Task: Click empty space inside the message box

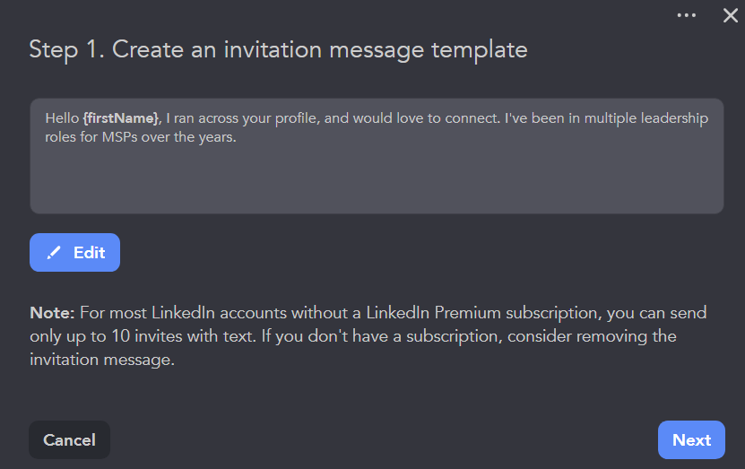Action: click(x=377, y=179)
